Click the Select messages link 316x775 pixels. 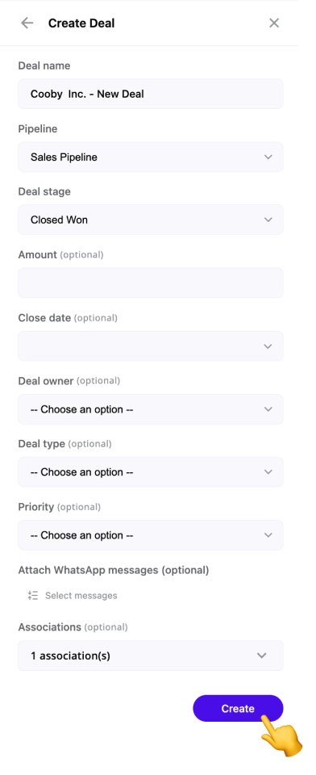[81, 596]
